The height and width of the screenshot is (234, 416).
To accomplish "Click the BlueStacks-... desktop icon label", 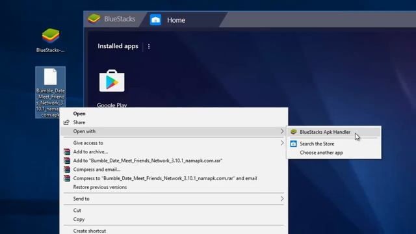I will (51, 50).
